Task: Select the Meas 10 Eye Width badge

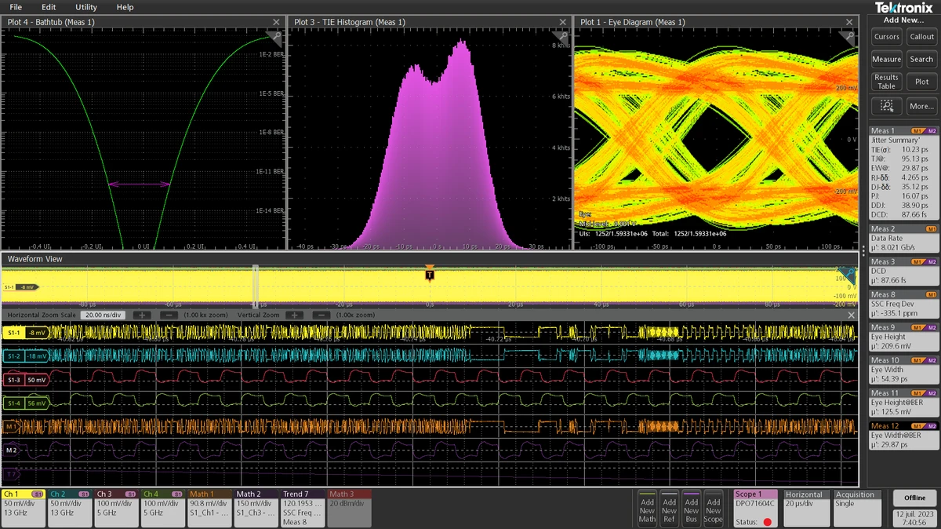Action: pos(904,369)
